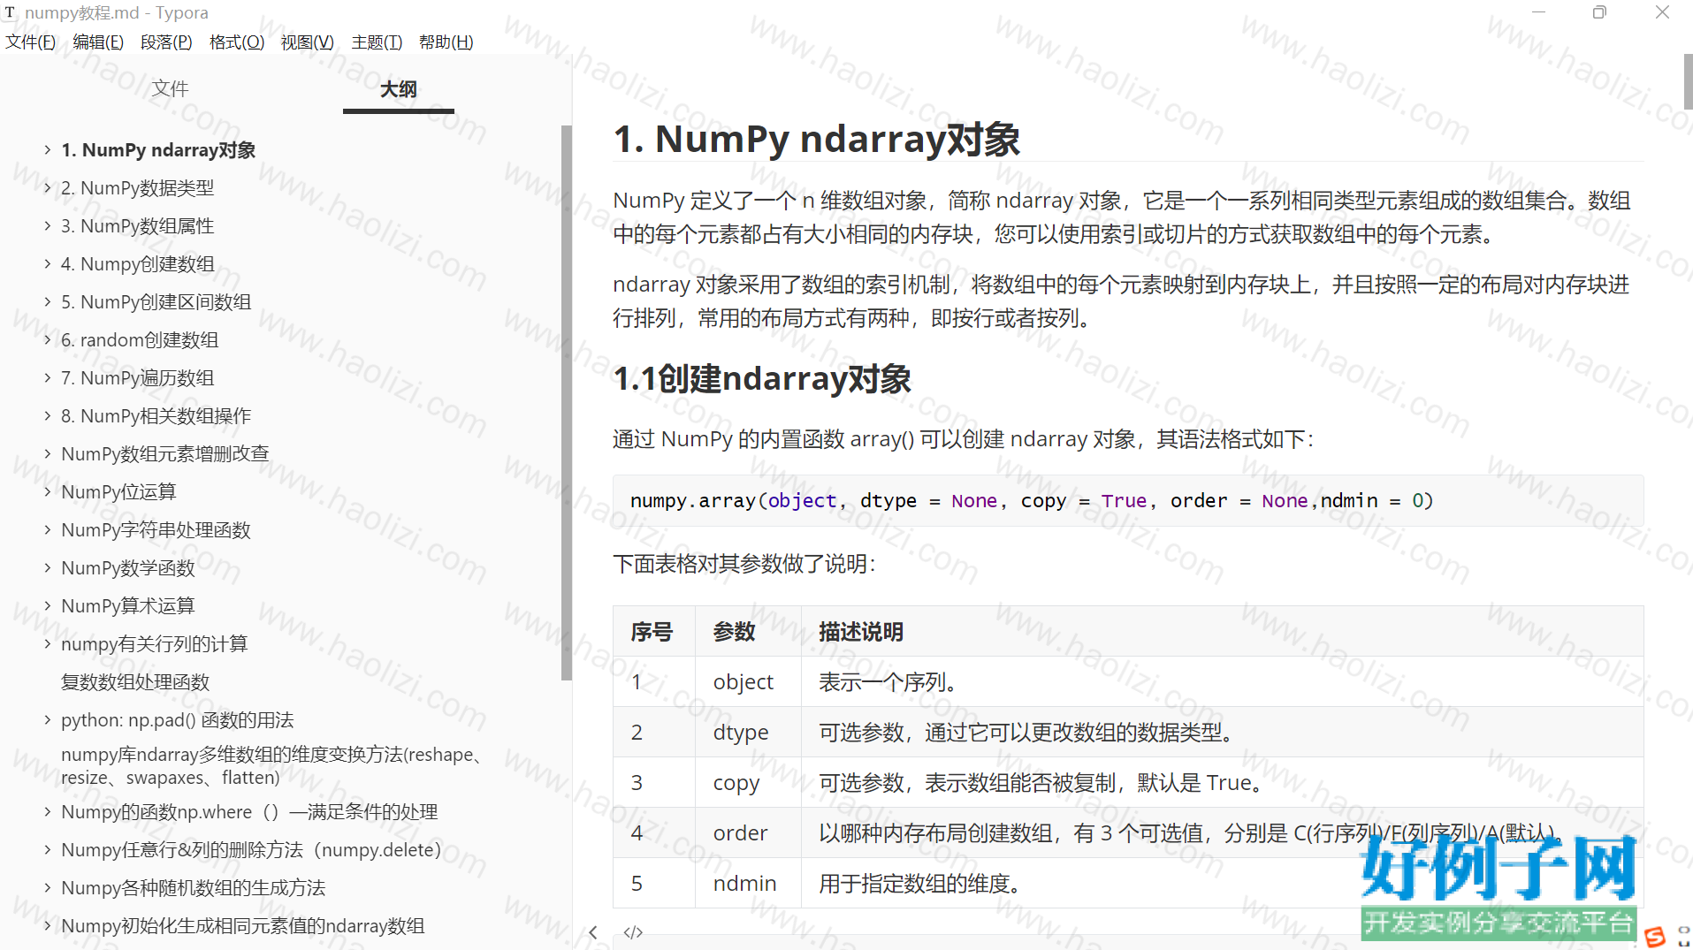Expand the 'python: np.pad() 函数的用法' section

pos(48,720)
